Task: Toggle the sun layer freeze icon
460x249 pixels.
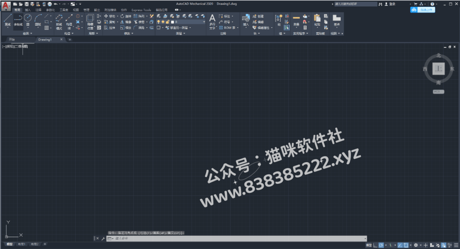Action: coord(163,22)
